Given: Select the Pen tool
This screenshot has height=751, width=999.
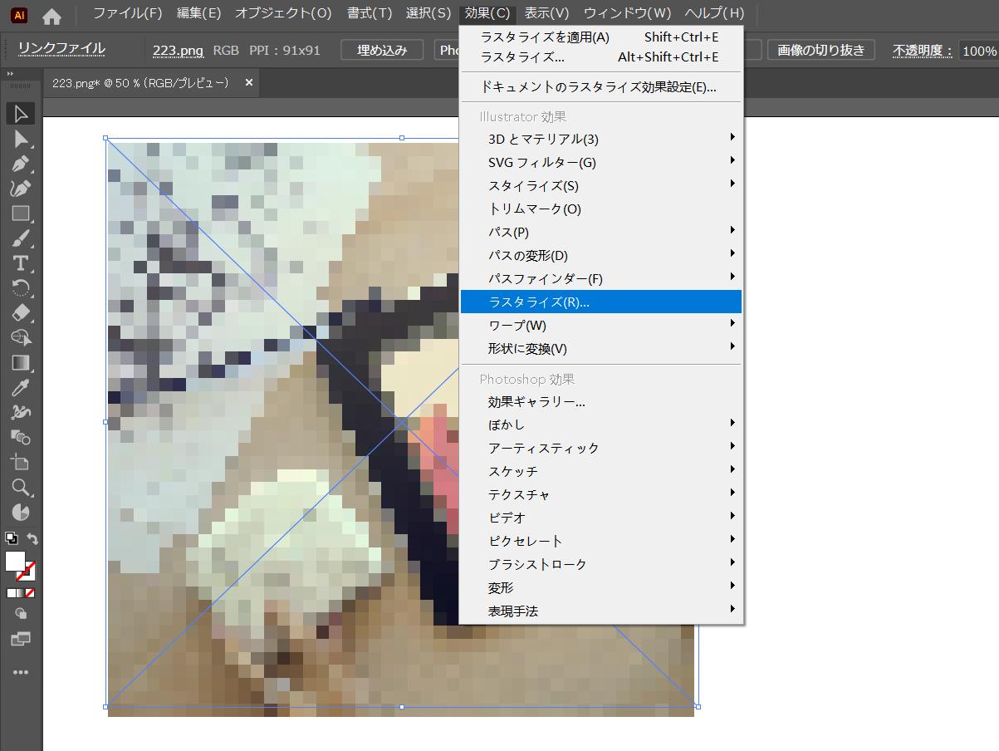Looking at the screenshot, I should [x=21, y=164].
